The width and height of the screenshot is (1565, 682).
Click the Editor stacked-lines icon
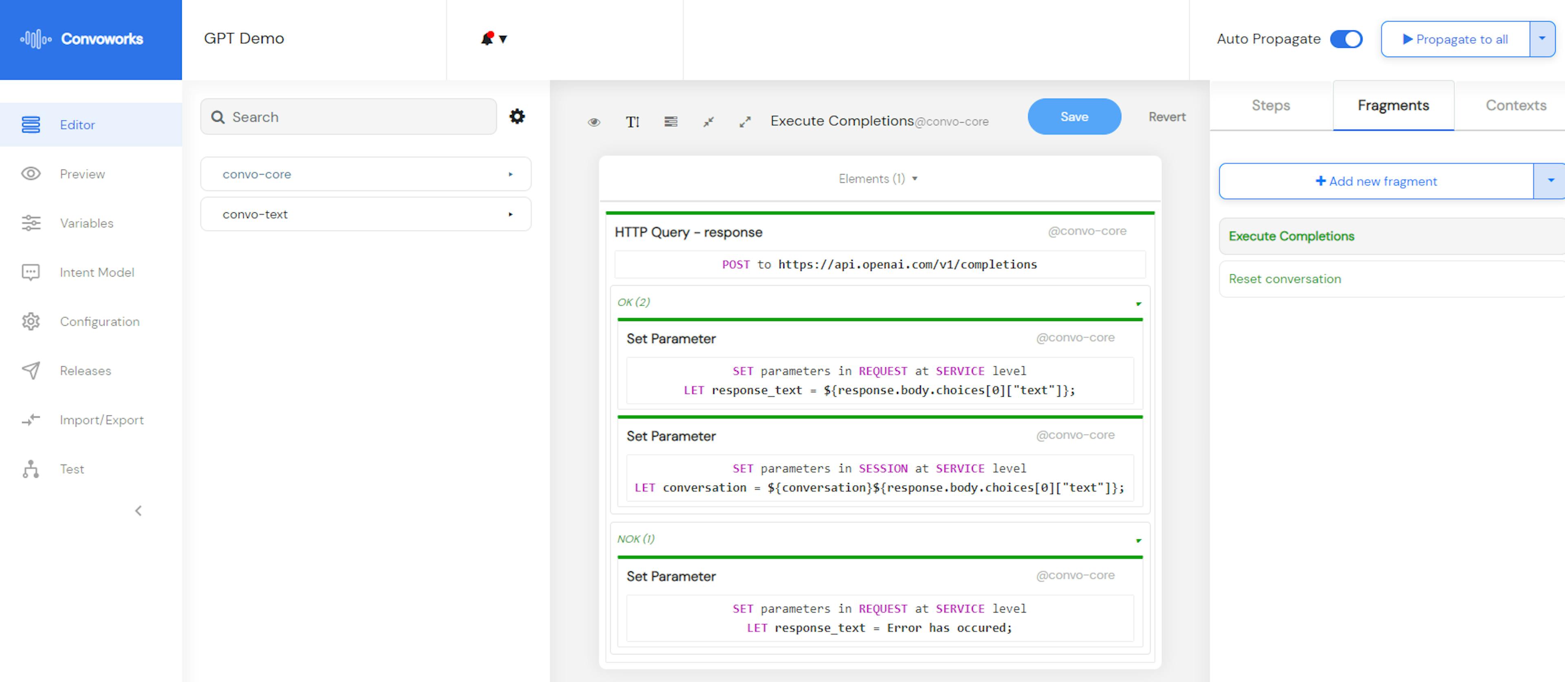[x=31, y=125]
